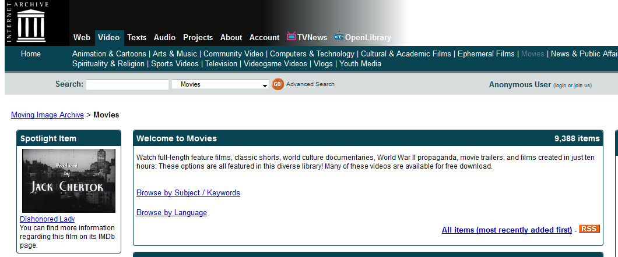This screenshot has height=257, width=618.
Task: Click the 9,388 items count
Action: (x=577, y=138)
